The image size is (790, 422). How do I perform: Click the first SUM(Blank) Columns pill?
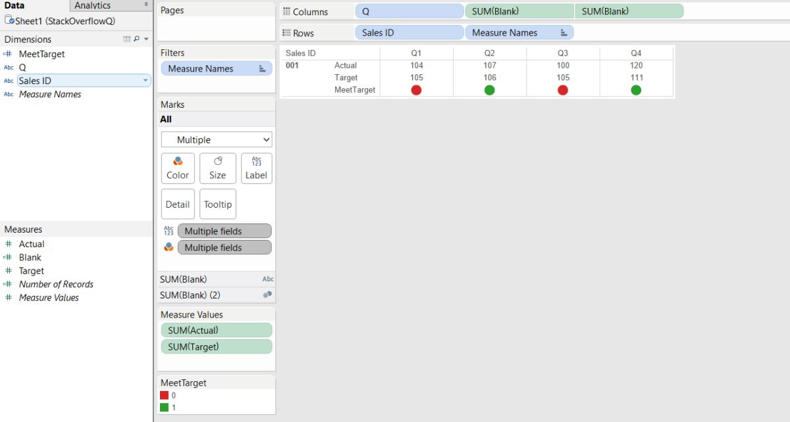pyautogui.click(x=519, y=11)
